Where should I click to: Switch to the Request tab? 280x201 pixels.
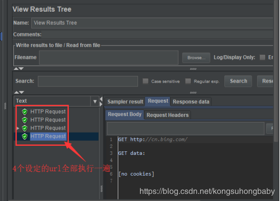[158, 101]
